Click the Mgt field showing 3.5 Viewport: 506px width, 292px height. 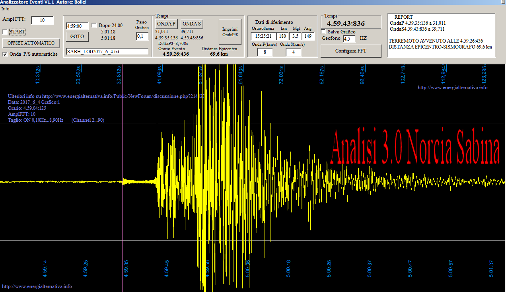point(295,36)
